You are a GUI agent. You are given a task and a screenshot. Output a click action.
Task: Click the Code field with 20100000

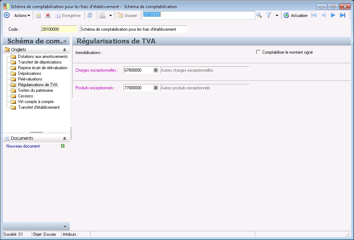59,29
